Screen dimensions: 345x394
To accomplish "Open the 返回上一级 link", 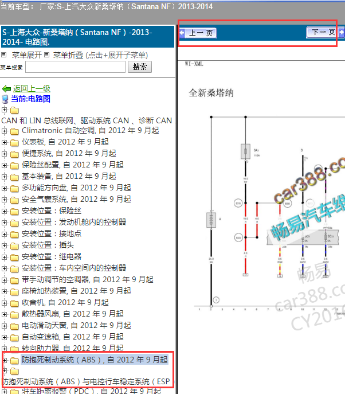I will point(32,88).
